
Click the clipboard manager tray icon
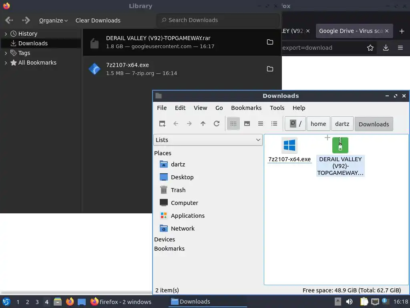[364, 302]
